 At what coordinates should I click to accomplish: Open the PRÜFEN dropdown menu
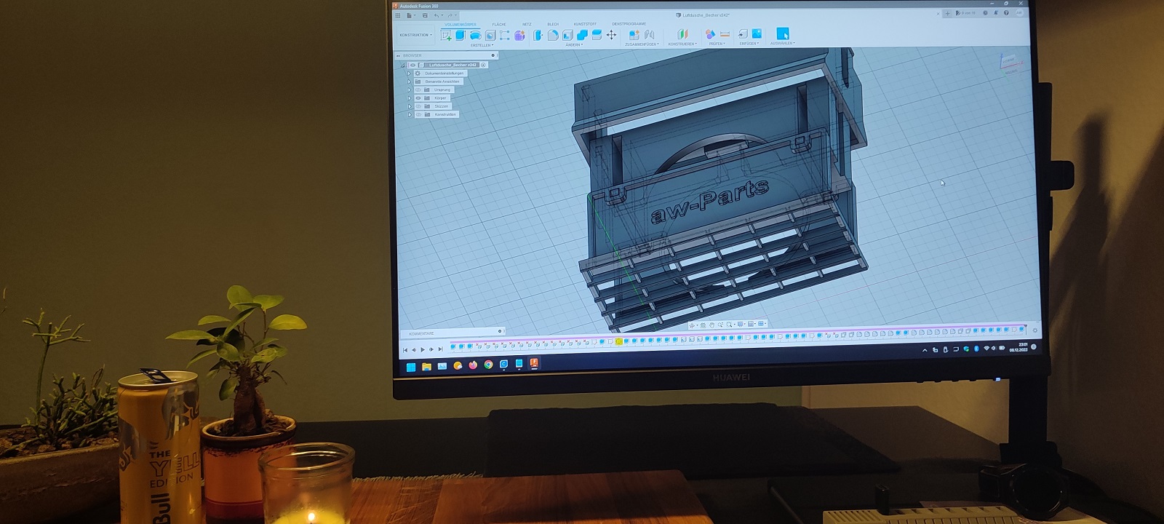click(x=717, y=44)
